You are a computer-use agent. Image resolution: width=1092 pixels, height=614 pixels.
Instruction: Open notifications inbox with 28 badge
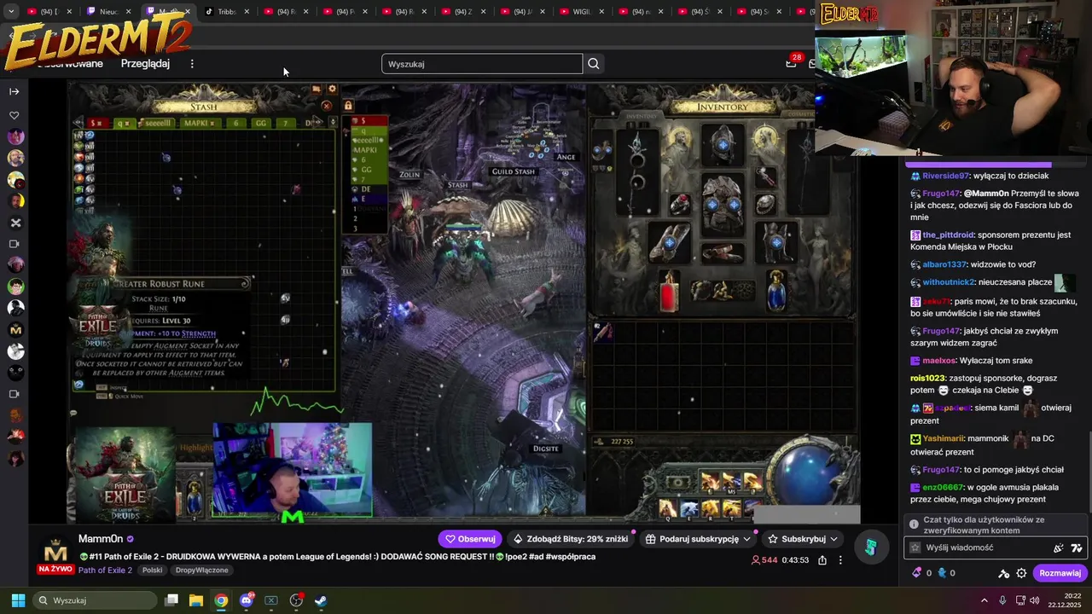(x=791, y=63)
